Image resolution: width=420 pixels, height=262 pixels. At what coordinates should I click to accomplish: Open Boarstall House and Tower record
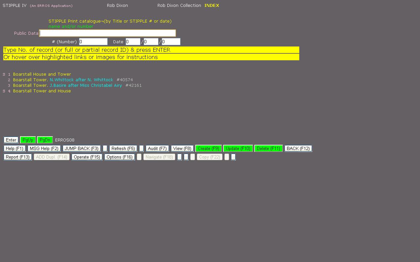pos(42,74)
